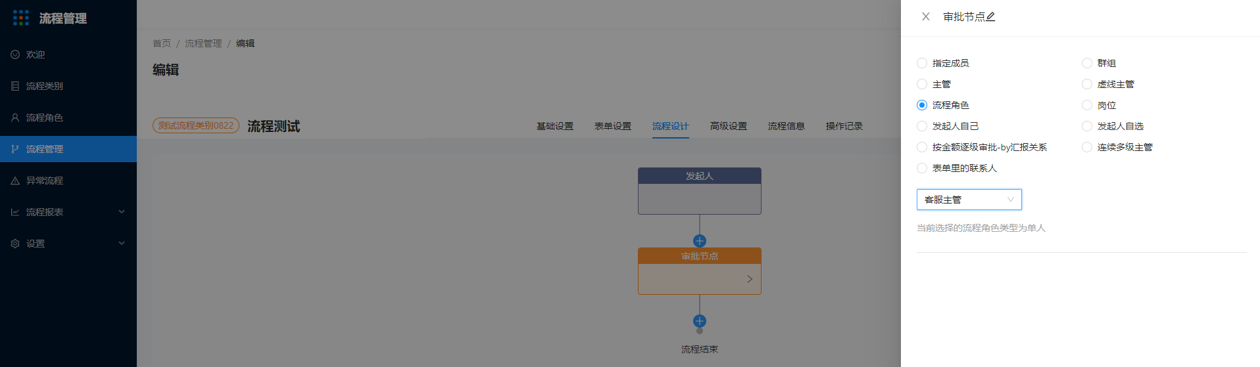Screen dimensions: 1260x367
Task: Click the 流程管理 app title in the header
Action: pyautogui.click(x=63, y=18)
